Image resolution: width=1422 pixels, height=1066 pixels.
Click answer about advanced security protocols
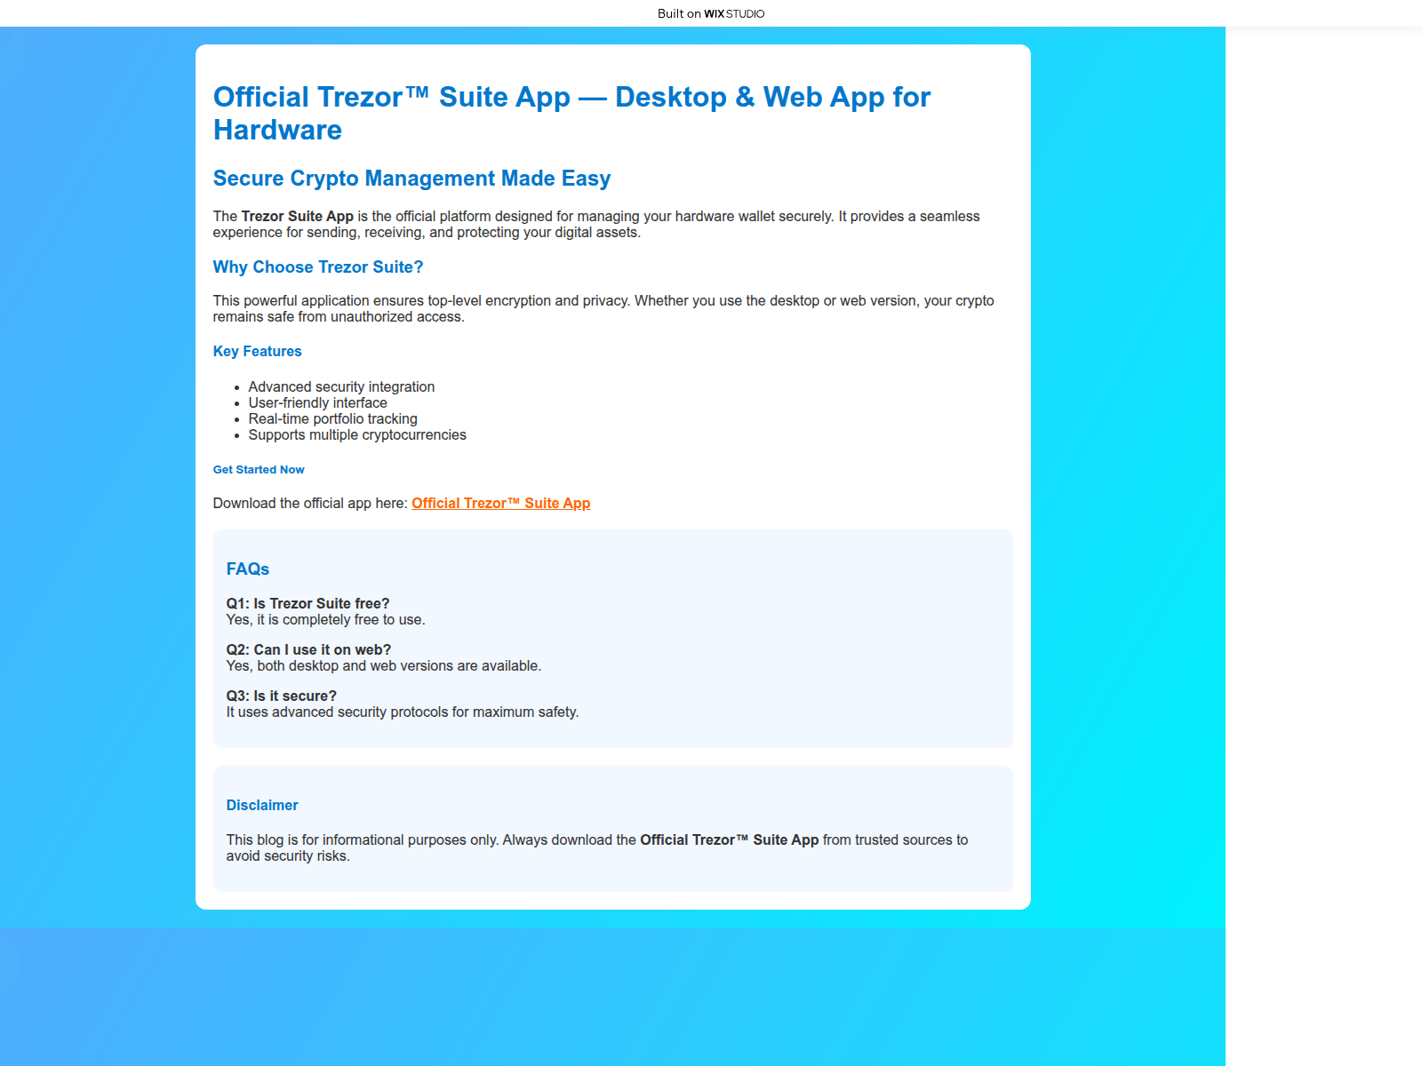tap(402, 712)
